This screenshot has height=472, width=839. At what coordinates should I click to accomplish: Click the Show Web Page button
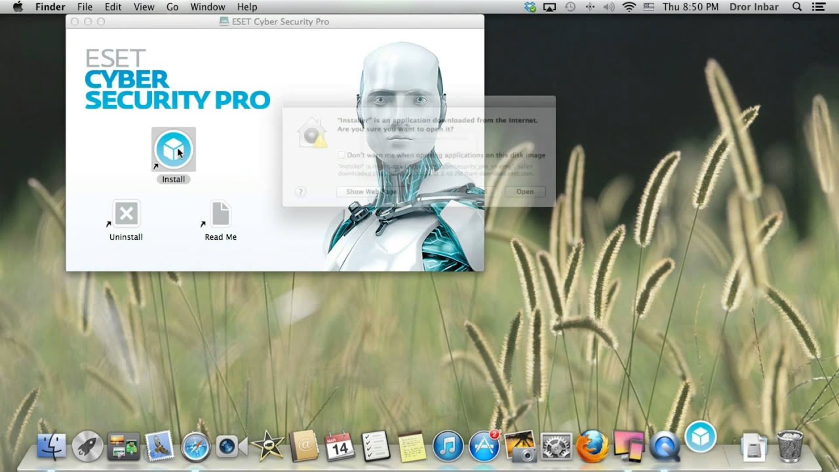coord(371,191)
